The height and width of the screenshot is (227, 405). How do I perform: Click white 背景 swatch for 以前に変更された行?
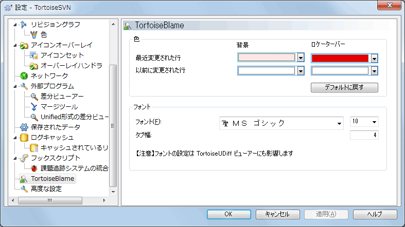266,70
